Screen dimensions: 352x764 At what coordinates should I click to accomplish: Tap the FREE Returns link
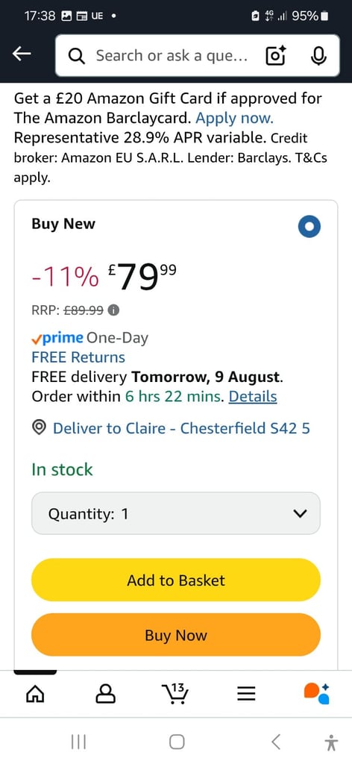(78, 357)
